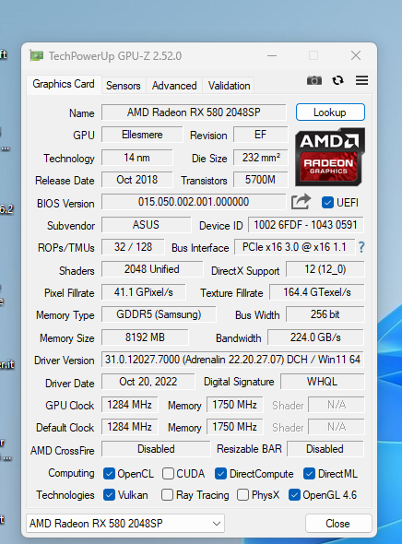Click the Memory Size value 8192 MB

(145, 337)
